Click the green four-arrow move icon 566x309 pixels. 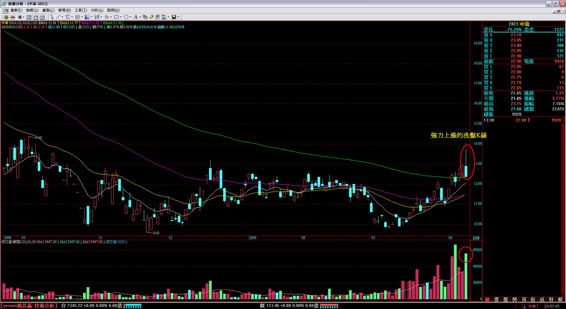[x=6, y=17]
